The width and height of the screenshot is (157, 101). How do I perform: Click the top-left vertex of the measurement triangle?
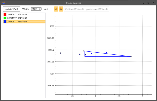pos(84,51)
